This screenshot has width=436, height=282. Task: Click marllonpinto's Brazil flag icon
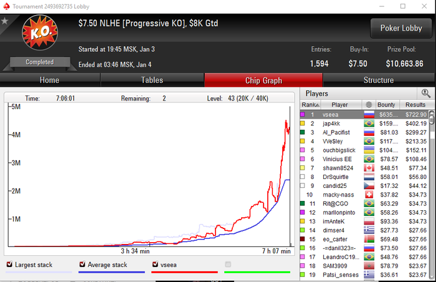pos(369,213)
